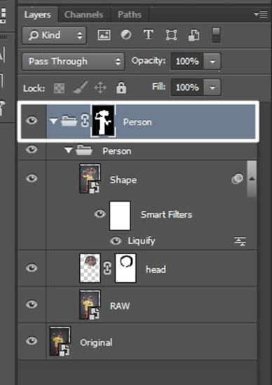The image size is (272, 385).
Task: Click the lock all padlock icon
Action: (121, 88)
